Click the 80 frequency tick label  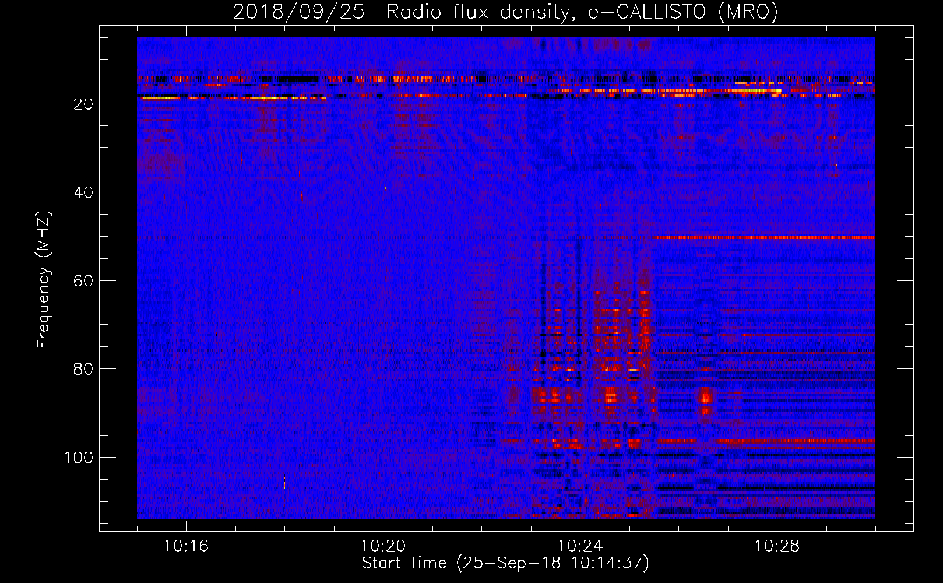click(x=83, y=369)
